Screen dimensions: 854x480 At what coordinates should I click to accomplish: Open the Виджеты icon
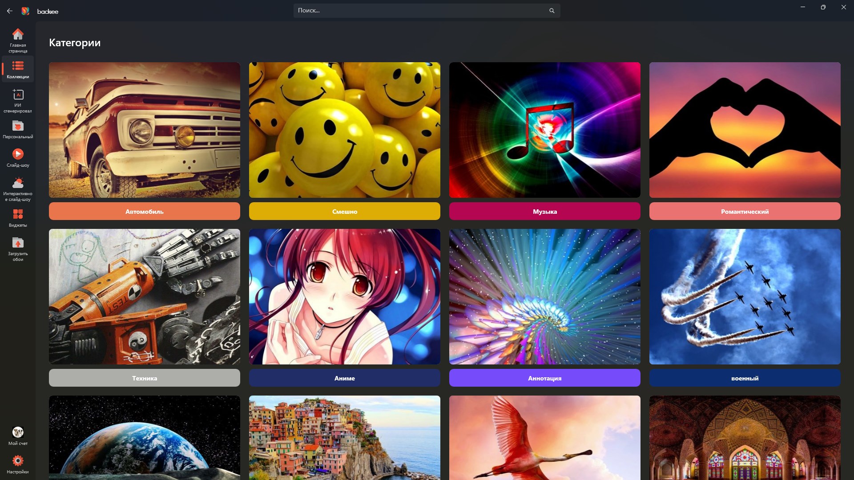pyautogui.click(x=18, y=214)
